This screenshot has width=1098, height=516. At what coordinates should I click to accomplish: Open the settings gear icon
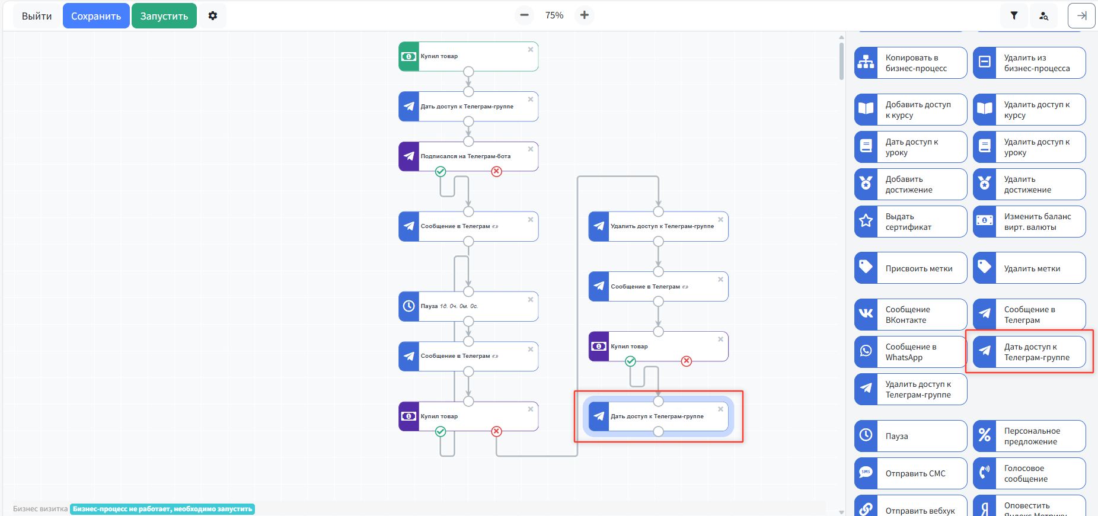coord(213,16)
